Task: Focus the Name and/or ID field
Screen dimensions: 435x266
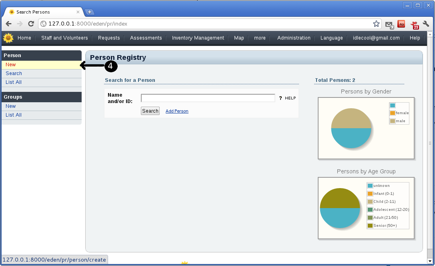Action: (x=208, y=98)
